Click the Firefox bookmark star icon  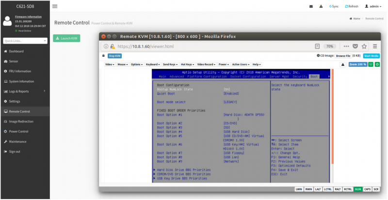coord(364,46)
